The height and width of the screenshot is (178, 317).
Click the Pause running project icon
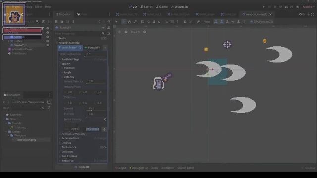[x=269, y=7]
